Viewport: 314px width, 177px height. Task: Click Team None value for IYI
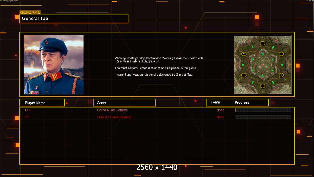[x=220, y=117]
